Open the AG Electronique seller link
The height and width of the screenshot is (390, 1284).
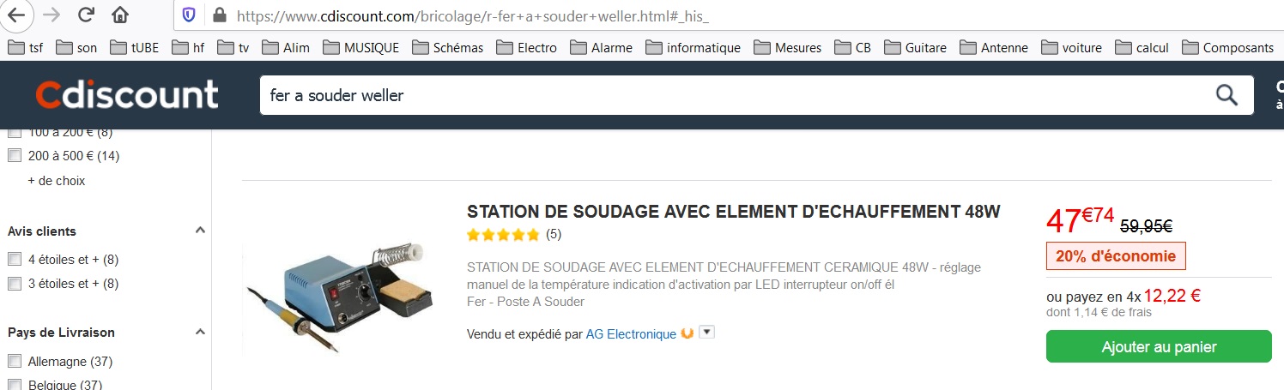[x=631, y=334]
